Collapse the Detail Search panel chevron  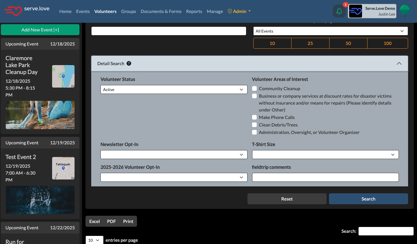tap(399, 63)
